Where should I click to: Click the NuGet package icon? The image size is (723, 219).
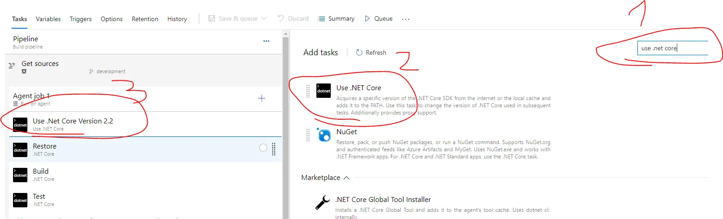324,135
